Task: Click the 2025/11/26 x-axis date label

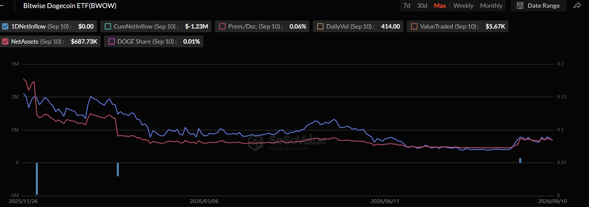Action: [23, 201]
